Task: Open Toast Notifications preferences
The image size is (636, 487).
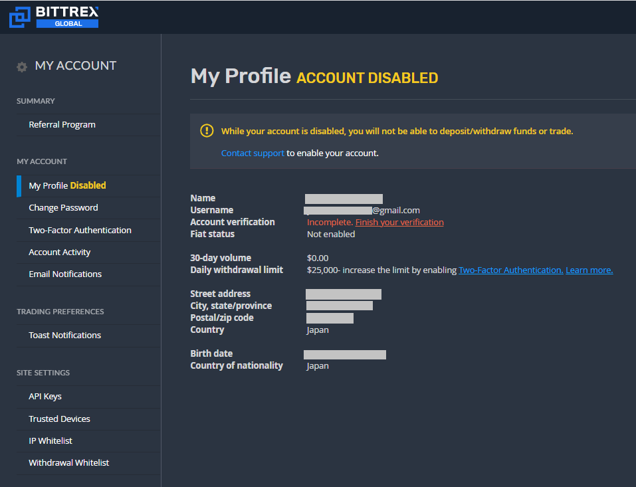Action: [64, 336]
